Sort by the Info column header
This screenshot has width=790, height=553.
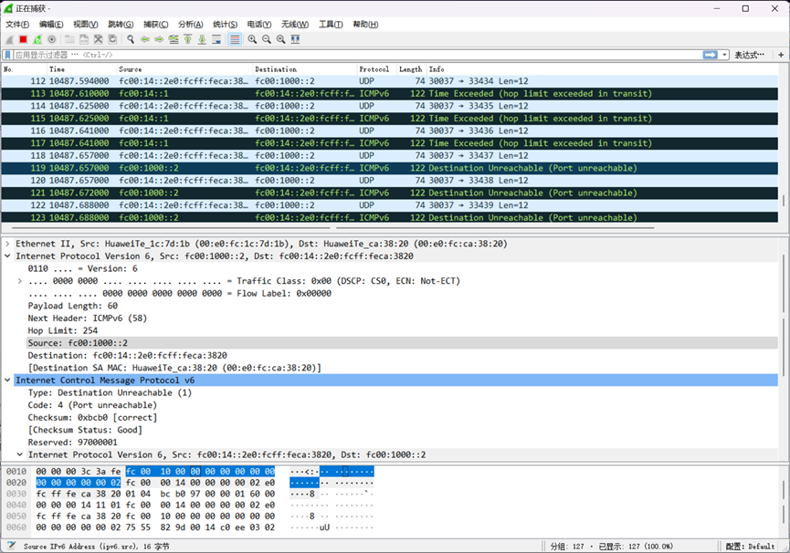point(603,69)
